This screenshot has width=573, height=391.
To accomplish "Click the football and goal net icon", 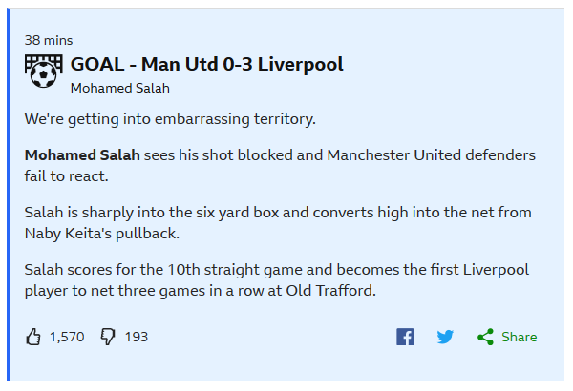I will tap(44, 72).
